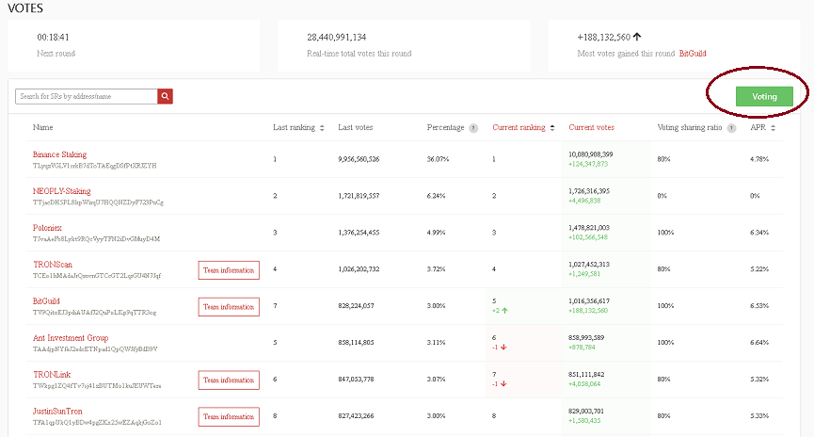Select Binance Staking current votes 10,080,908,399
This screenshot has width=814, height=437.
coord(591,154)
